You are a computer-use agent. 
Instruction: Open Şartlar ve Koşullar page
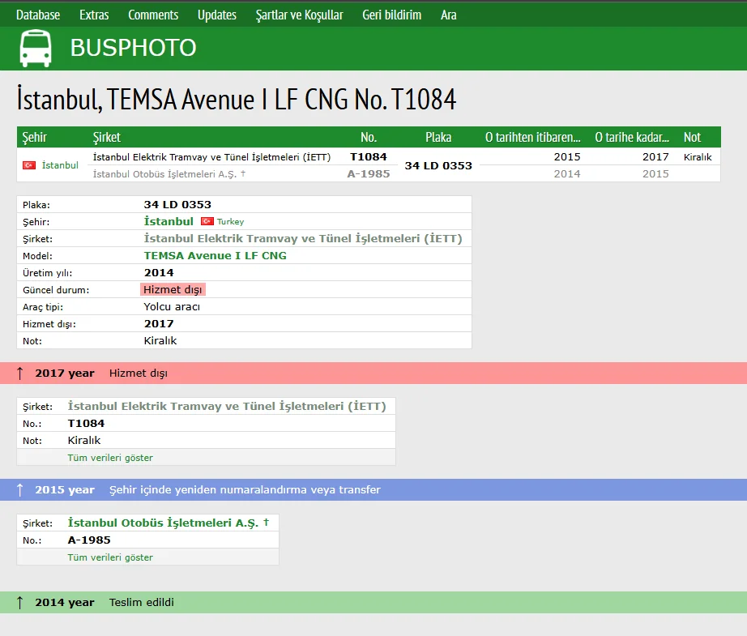pyautogui.click(x=299, y=15)
